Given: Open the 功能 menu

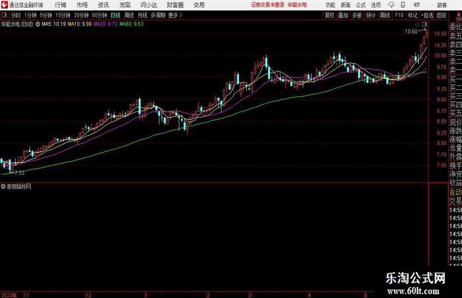Looking at the screenshot, I should (x=330, y=5).
